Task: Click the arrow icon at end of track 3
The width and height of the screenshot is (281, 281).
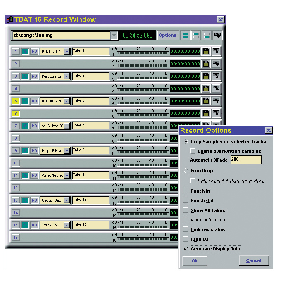Action: pyautogui.click(x=216, y=76)
